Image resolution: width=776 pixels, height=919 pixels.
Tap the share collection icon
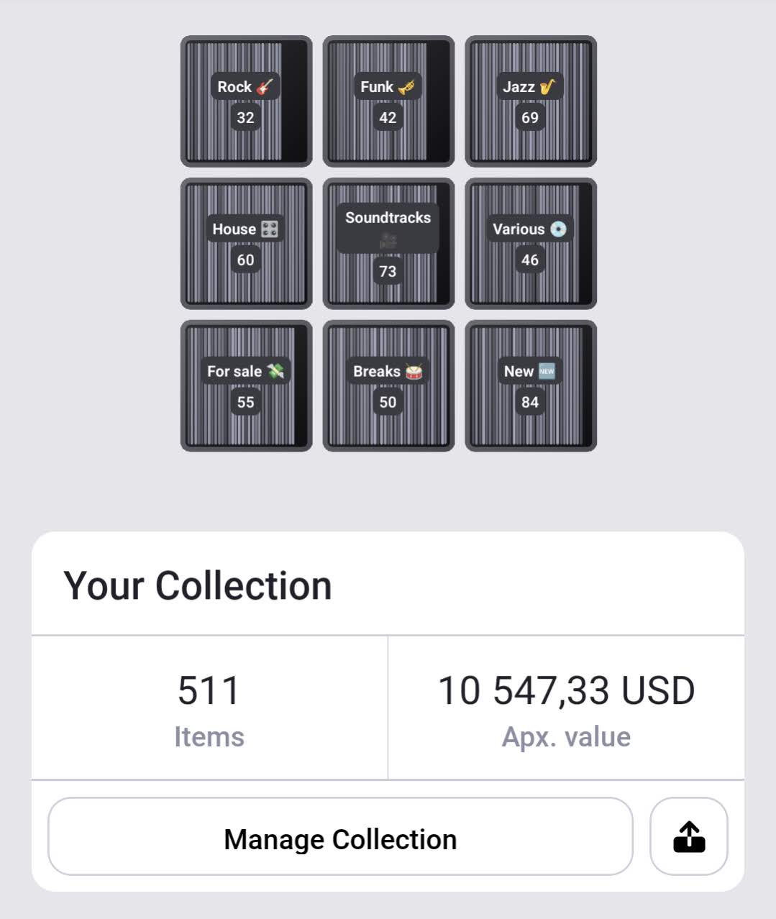[x=689, y=836]
